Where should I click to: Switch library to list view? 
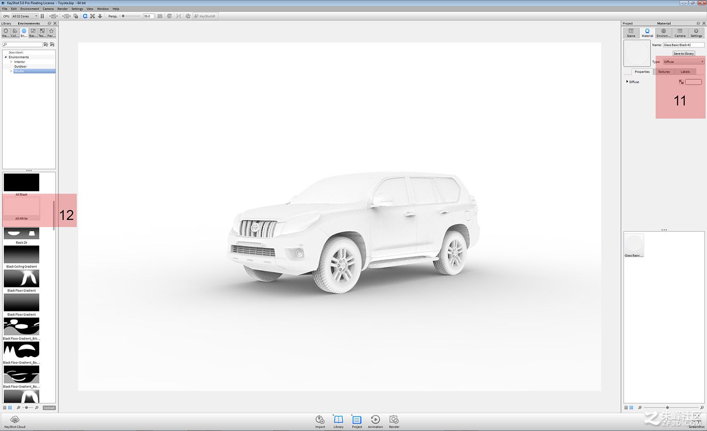pyautogui.click(x=5, y=407)
